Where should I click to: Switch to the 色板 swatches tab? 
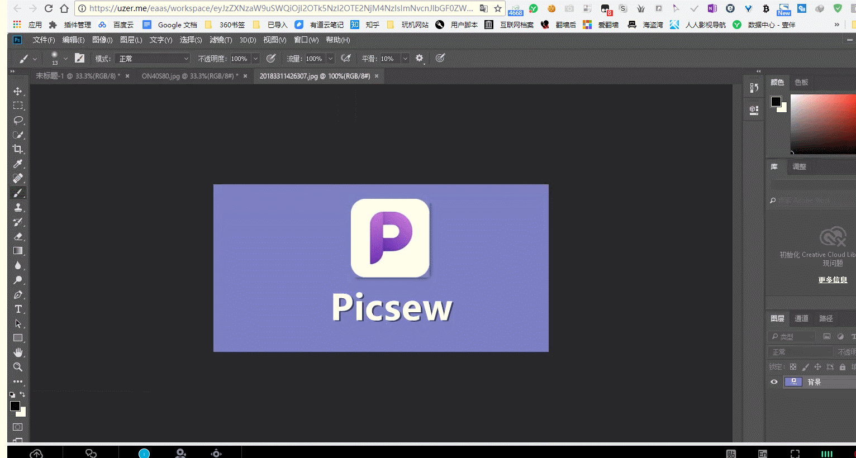[x=801, y=82]
